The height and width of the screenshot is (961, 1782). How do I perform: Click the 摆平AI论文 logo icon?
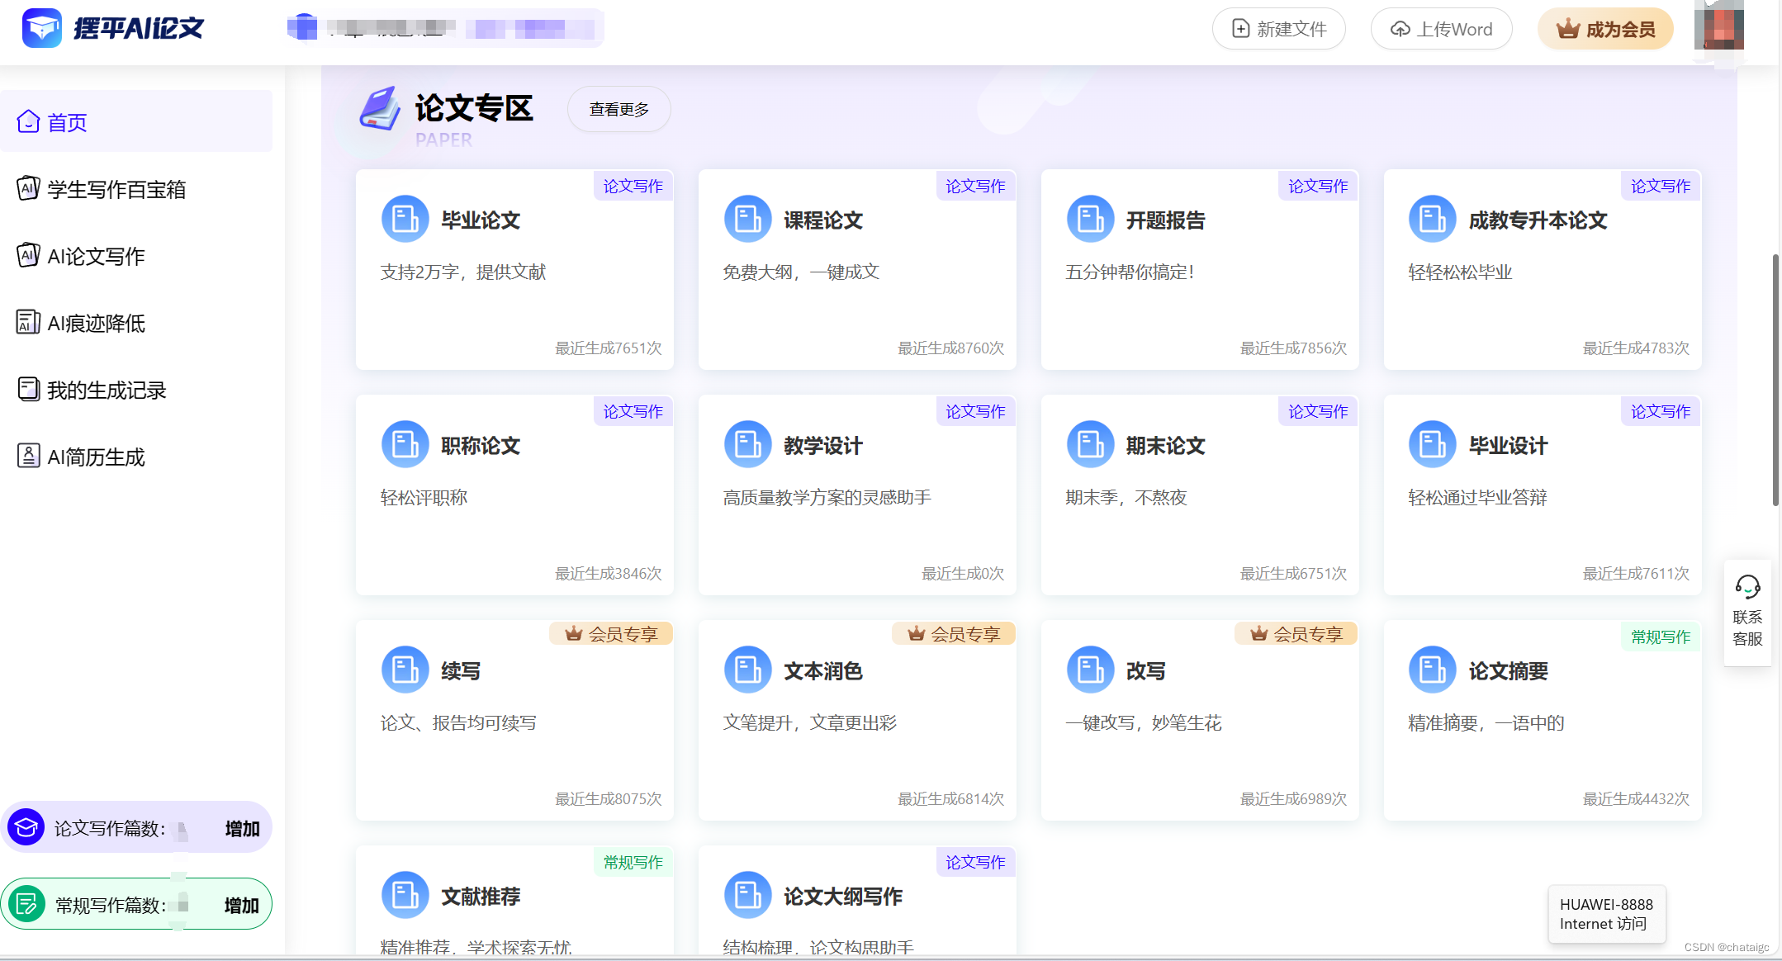(x=41, y=28)
